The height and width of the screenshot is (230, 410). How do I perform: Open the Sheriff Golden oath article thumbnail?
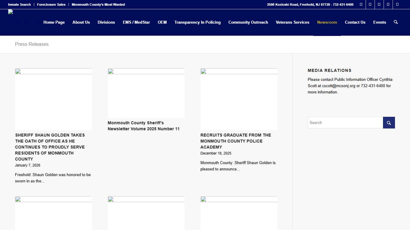53,99
